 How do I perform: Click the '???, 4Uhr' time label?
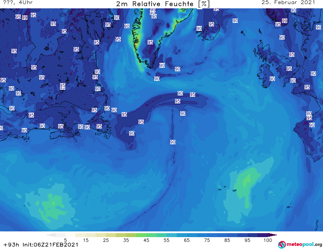[x=18, y=3]
